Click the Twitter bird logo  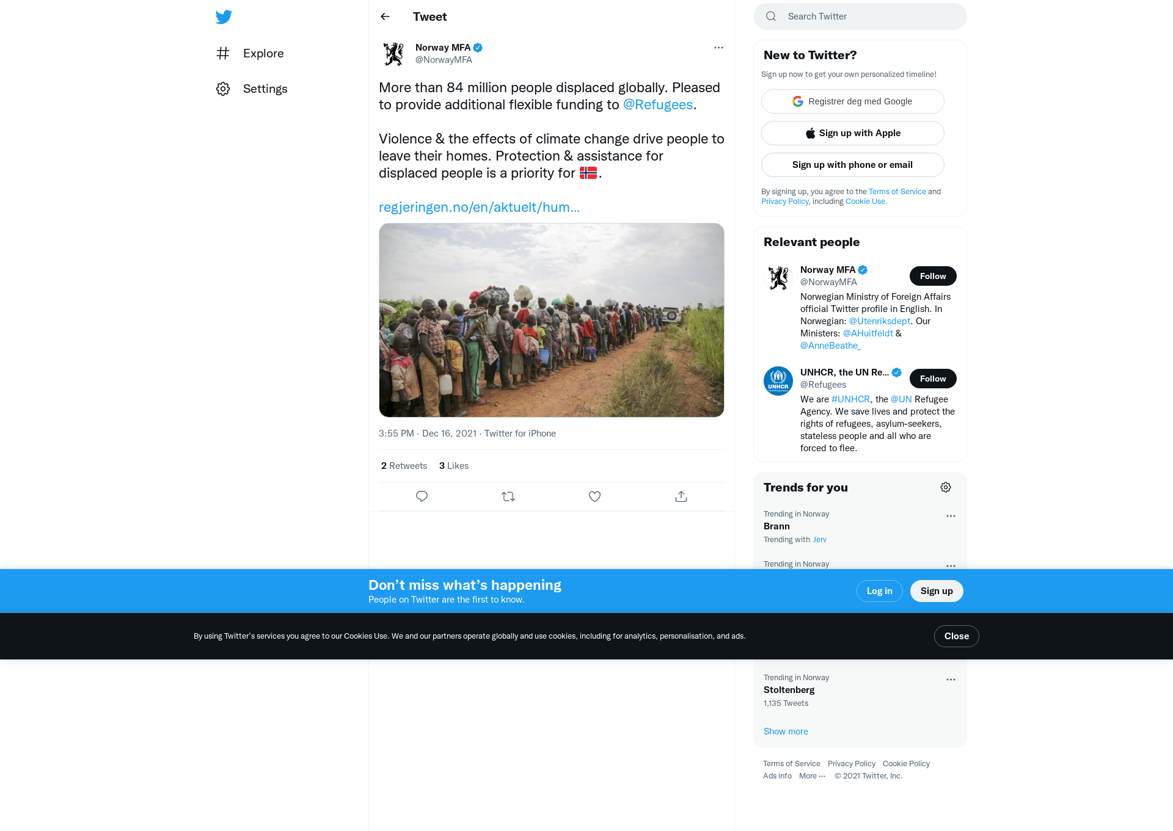point(224,16)
